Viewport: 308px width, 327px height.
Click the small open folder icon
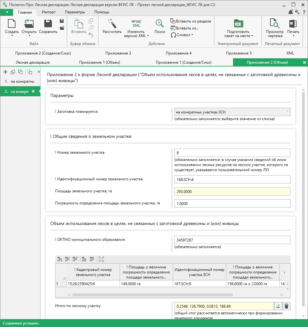tap(62, 28)
